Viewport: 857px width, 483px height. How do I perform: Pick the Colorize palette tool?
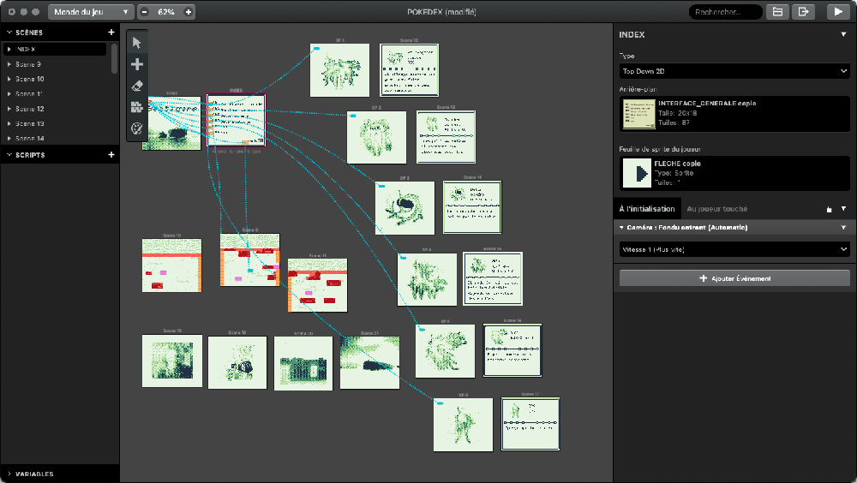(137, 128)
